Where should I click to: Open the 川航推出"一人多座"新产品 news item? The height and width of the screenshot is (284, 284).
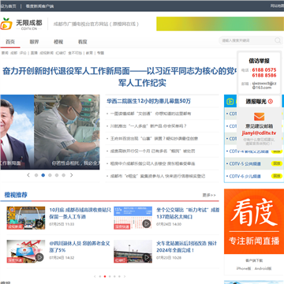click(x=148, y=126)
